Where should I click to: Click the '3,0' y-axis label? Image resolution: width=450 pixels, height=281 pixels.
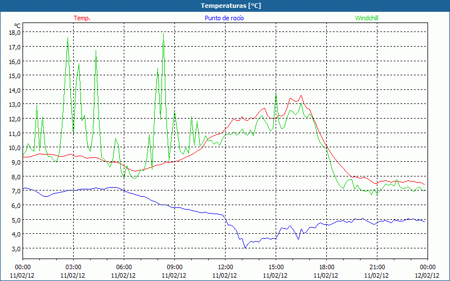coord(16,248)
